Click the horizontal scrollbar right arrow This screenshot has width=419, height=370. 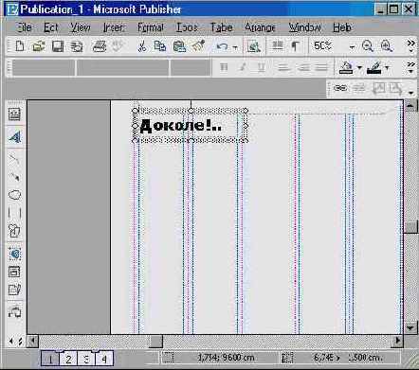click(397, 341)
